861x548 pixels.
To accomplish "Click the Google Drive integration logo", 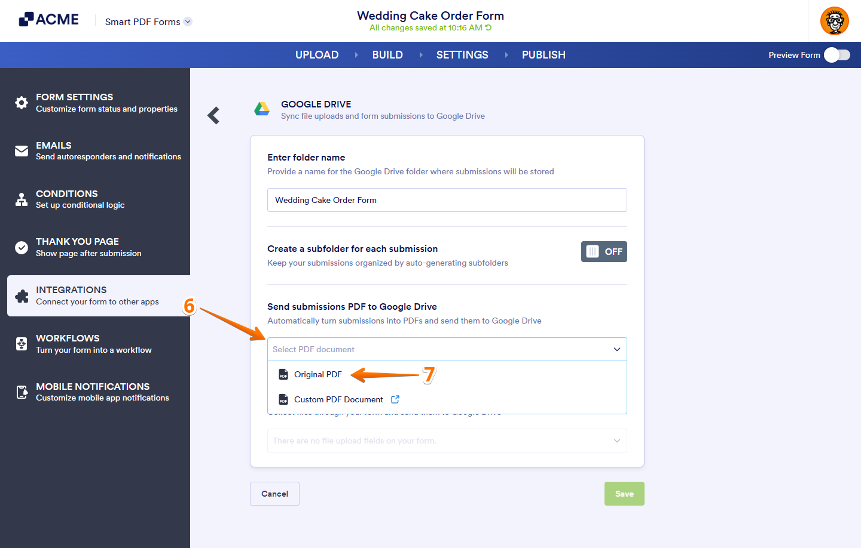I will click(262, 109).
